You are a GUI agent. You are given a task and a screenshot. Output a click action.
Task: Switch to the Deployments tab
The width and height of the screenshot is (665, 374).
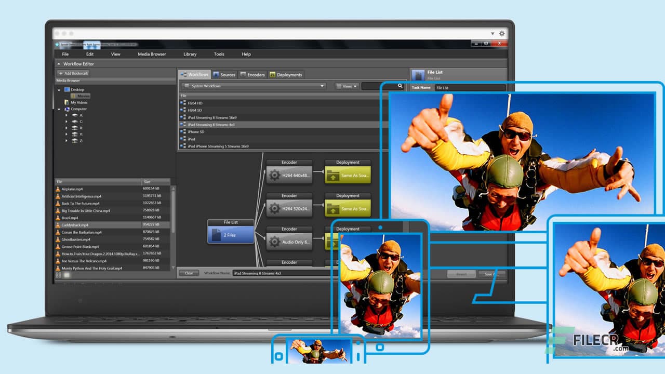coord(285,74)
